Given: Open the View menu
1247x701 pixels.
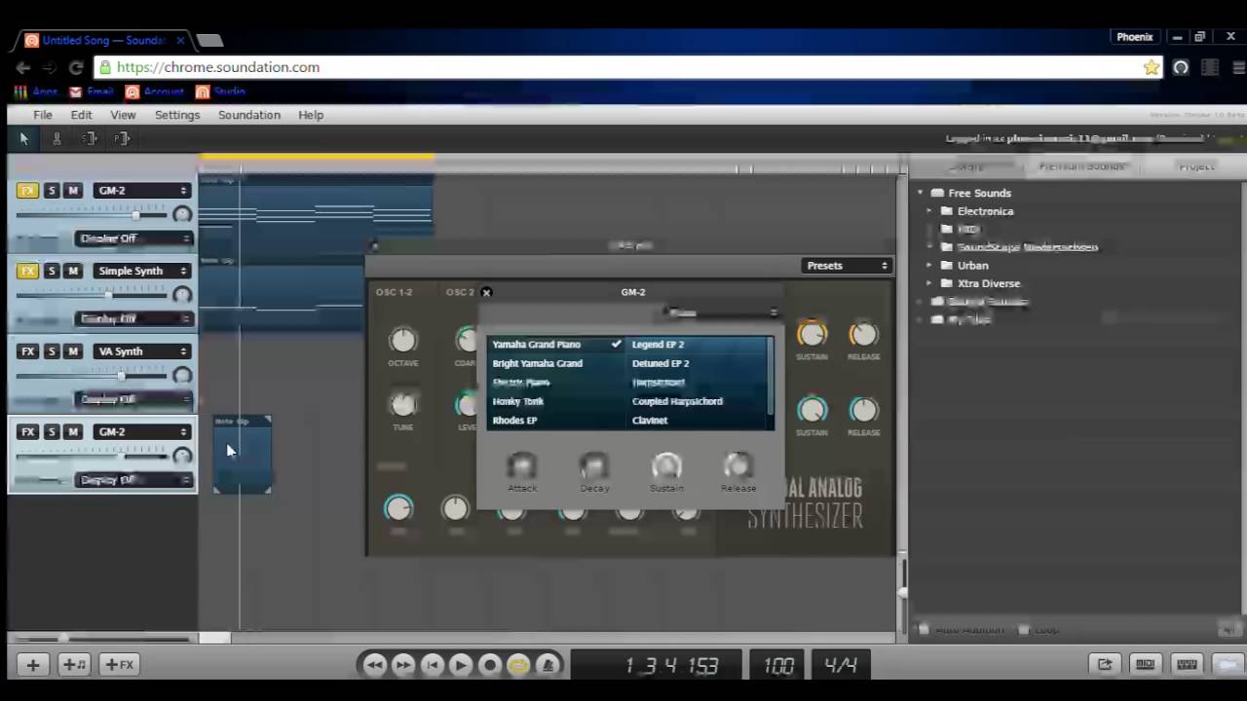Looking at the screenshot, I should [x=123, y=115].
